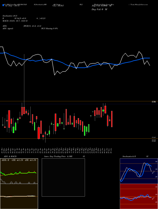Click the SI 14/3: 45.8 reading
158x209 pixels.
click(x=20, y=18)
